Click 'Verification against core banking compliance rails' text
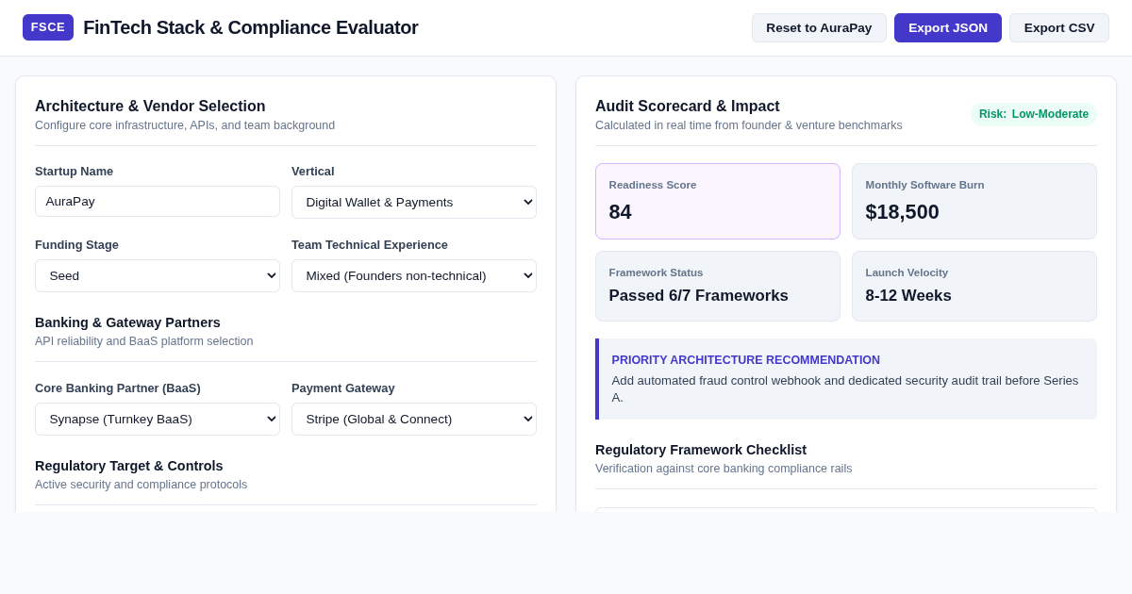 tap(724, 469)
